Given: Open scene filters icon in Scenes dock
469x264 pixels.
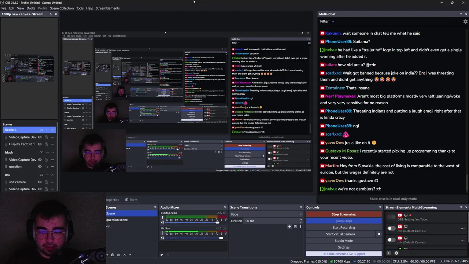Looking at the screenshot, I should tap(118, 255).
